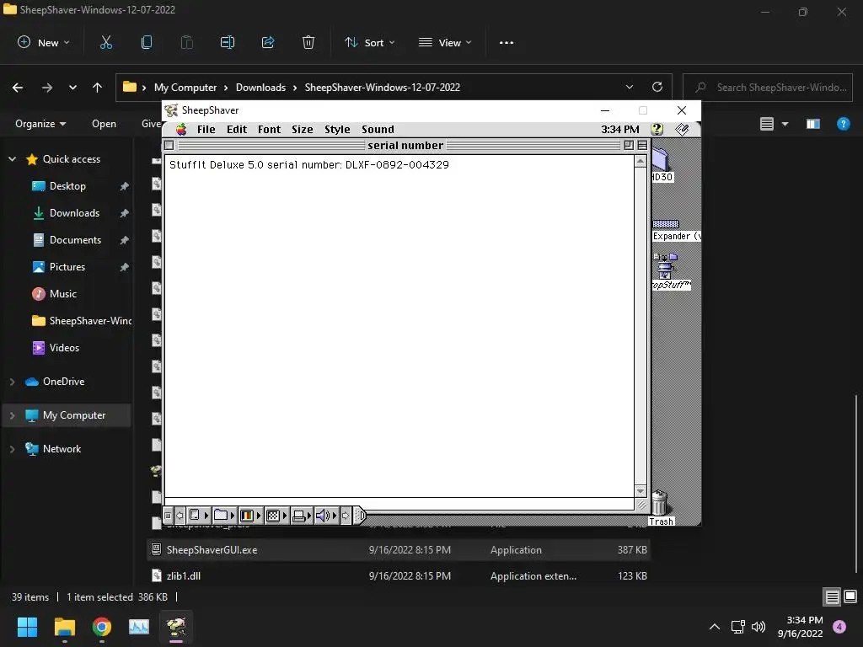Click the serial number window close box
The image size is (863, 647).
pyautogui.click(x=169, y=145)
